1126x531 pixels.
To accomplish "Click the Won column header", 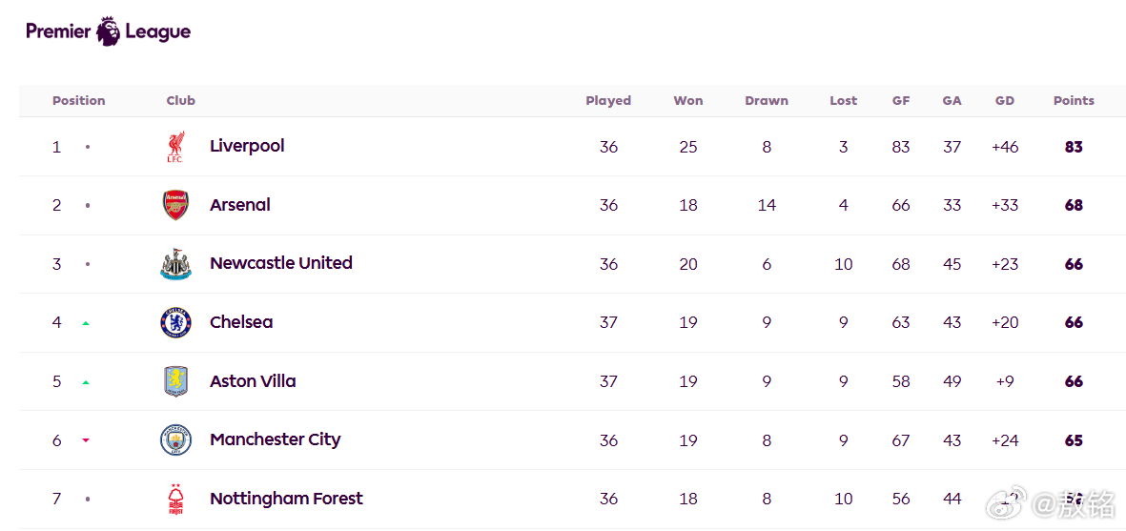I will (688, 100).
